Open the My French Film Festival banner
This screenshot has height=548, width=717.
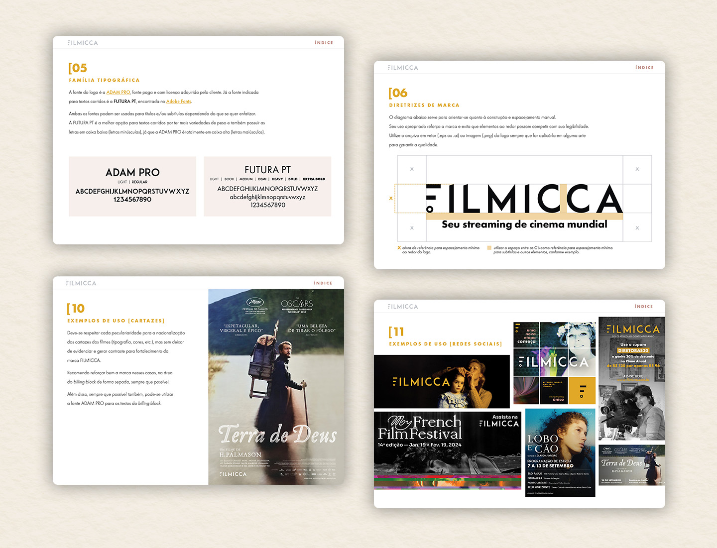pos(448,450)
